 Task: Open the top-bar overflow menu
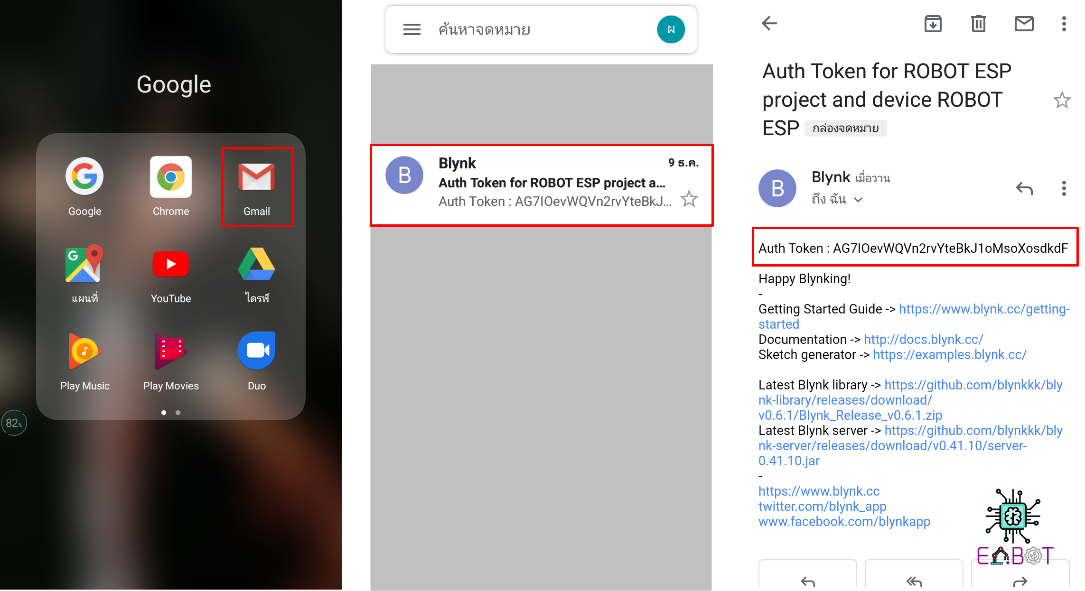tap(1064, 23)
